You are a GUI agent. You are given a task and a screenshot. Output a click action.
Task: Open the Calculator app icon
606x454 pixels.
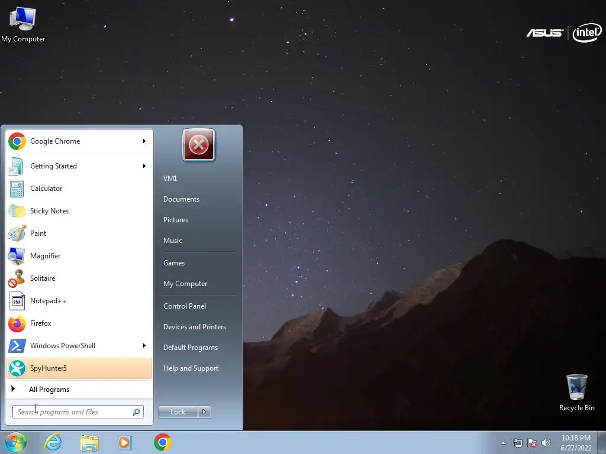[x=17, y=189]
